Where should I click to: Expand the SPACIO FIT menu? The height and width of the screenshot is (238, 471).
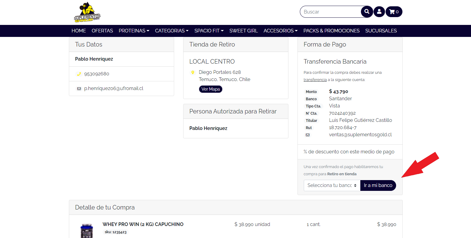pos(209,31)
